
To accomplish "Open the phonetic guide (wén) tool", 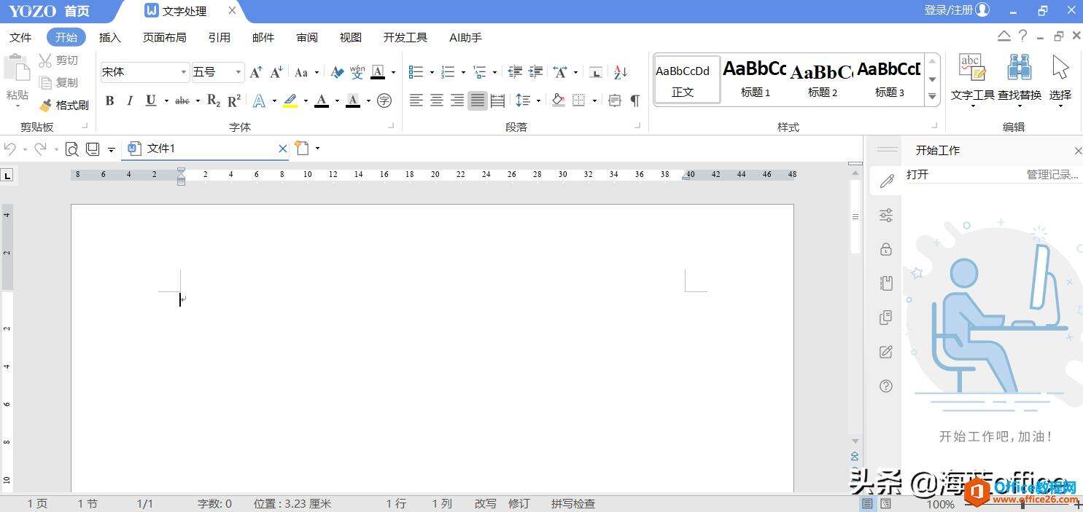I will (357, 72).
